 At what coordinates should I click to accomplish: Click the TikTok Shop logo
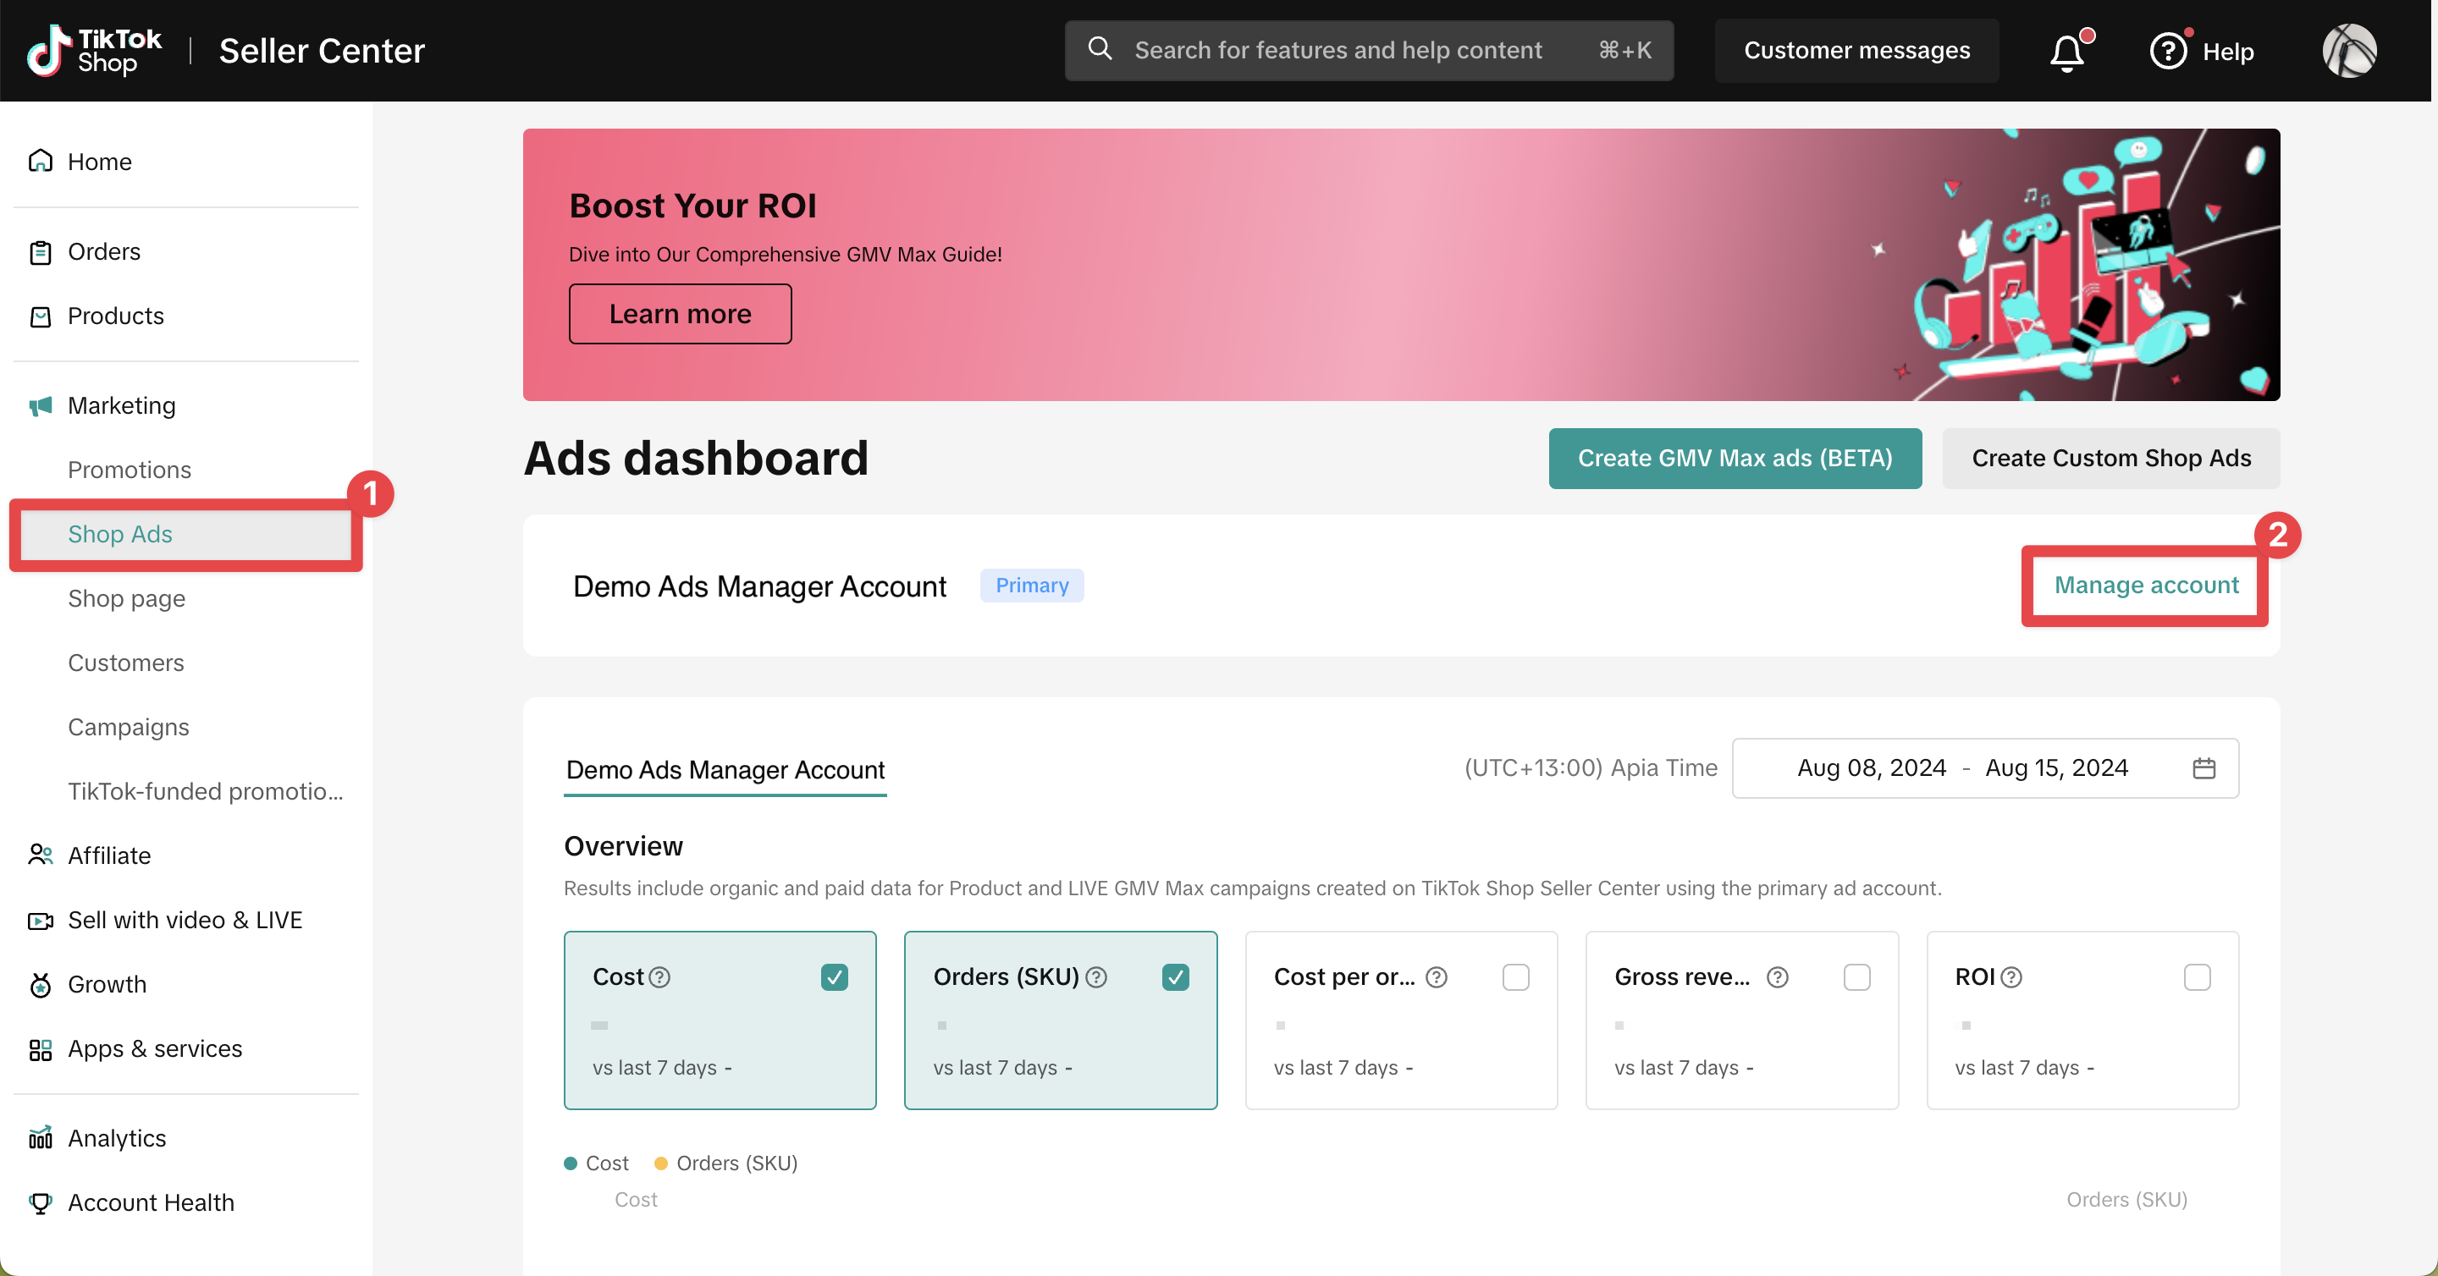coord(95,51)
